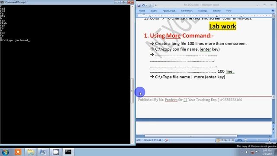Click Word's vertical scrollbar thumb
The image size is (277, 156).
click(274, 97)
